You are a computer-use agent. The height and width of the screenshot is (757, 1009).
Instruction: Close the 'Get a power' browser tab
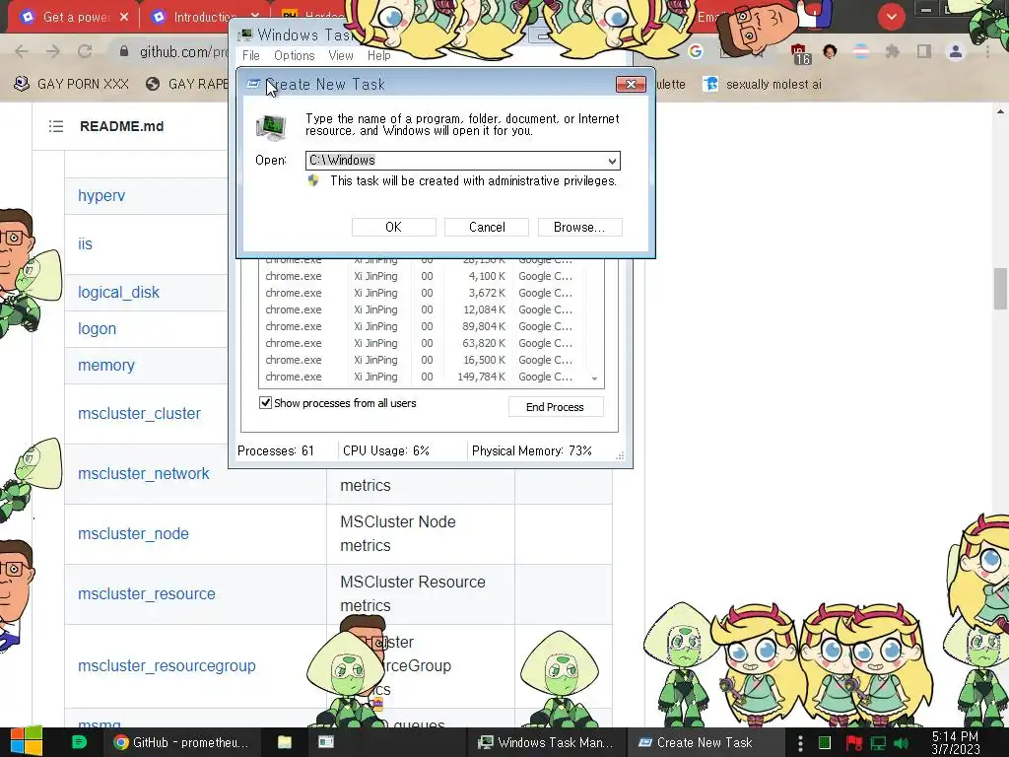click(x=124, y=18)
